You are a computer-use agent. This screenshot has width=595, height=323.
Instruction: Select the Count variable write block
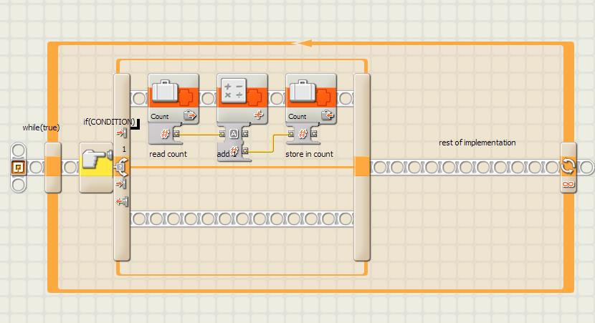tap(310, 98)
